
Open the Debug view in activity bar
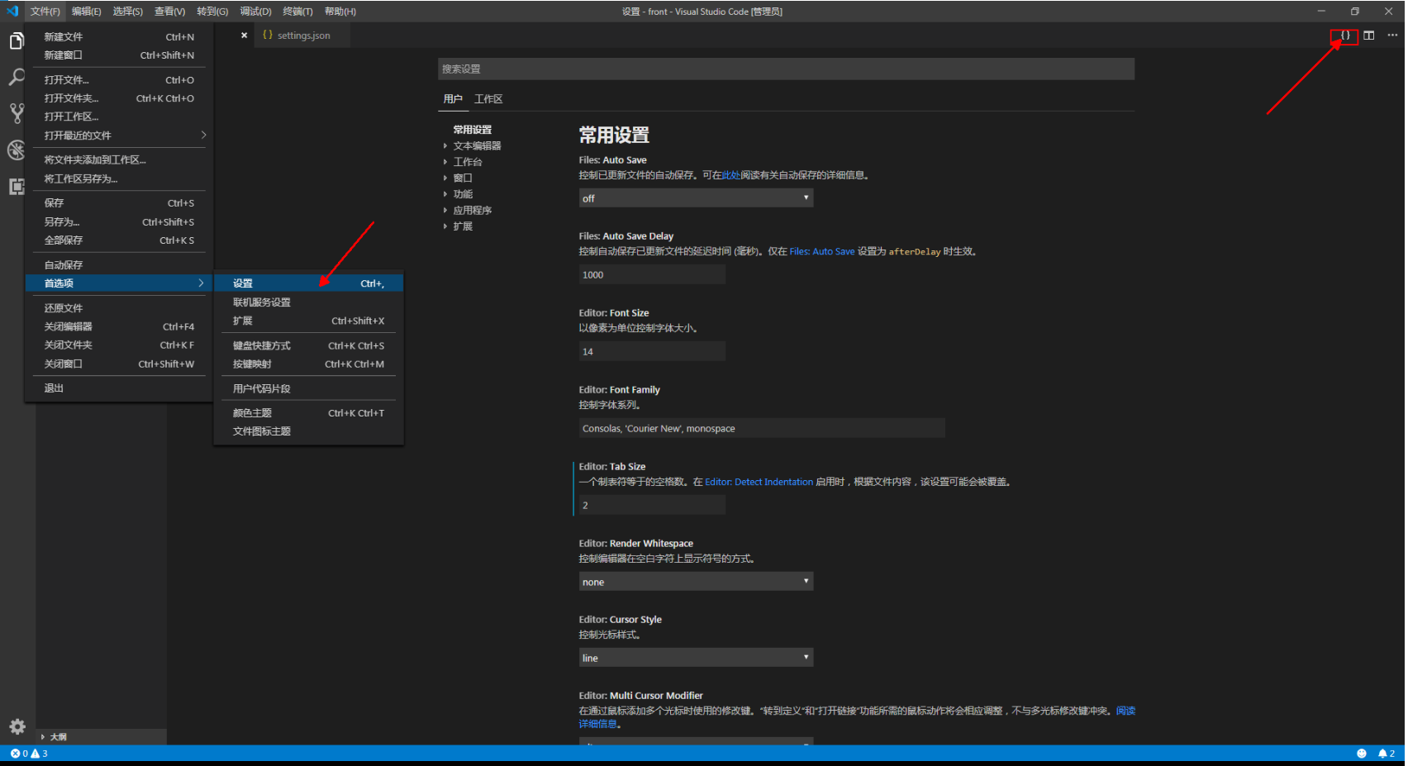click(x=17, y=150)
